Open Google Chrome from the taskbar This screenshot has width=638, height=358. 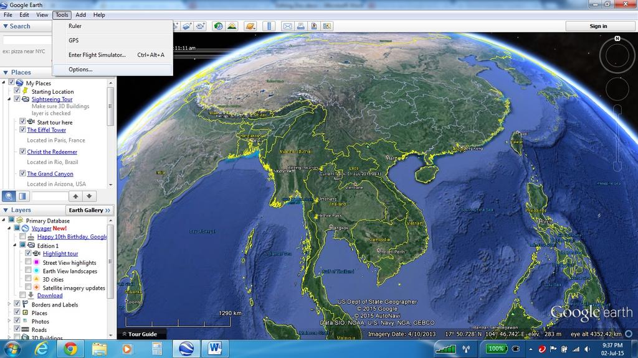[70, 349]
